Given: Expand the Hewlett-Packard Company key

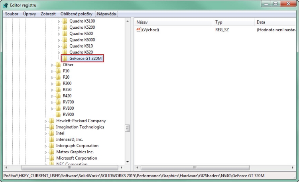Looking at the screenshot, I should point(46,121).
